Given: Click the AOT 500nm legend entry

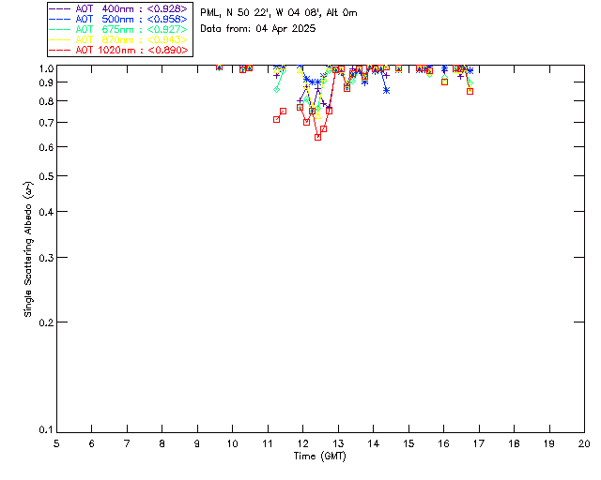Looking at the screenshot, I should tap(118, 19).
